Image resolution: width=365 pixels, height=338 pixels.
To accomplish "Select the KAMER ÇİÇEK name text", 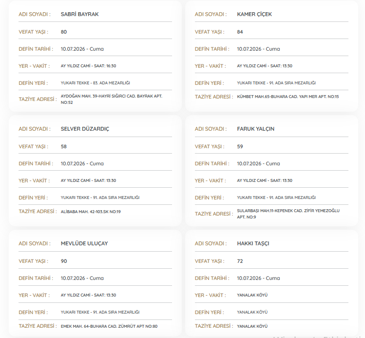I will click(x=254, y=14).
